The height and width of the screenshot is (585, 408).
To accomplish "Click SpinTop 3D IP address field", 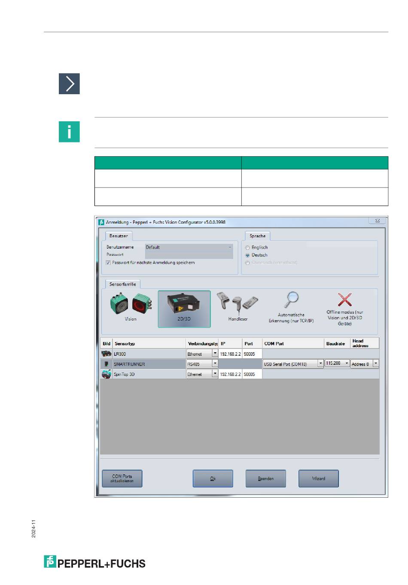I will pyautogui.click(x=230, y=374).
